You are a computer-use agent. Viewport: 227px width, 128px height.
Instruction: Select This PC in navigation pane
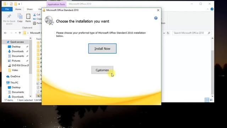14,82
